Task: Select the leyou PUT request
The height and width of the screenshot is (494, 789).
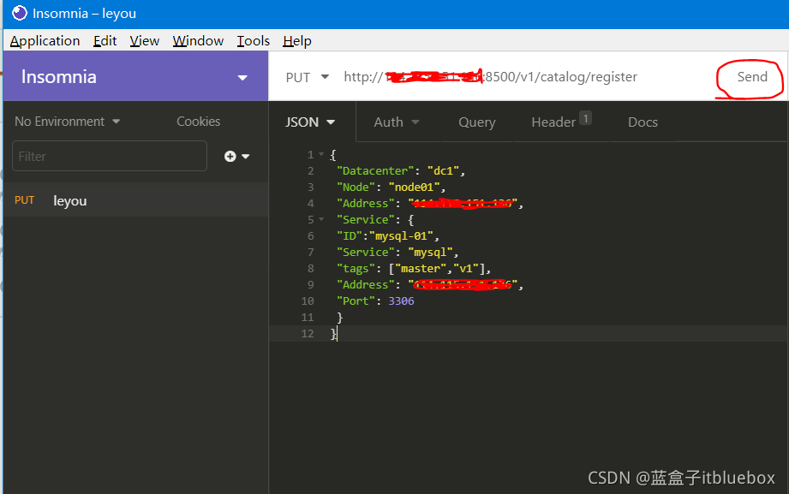Action: click(x=136, y=200)
